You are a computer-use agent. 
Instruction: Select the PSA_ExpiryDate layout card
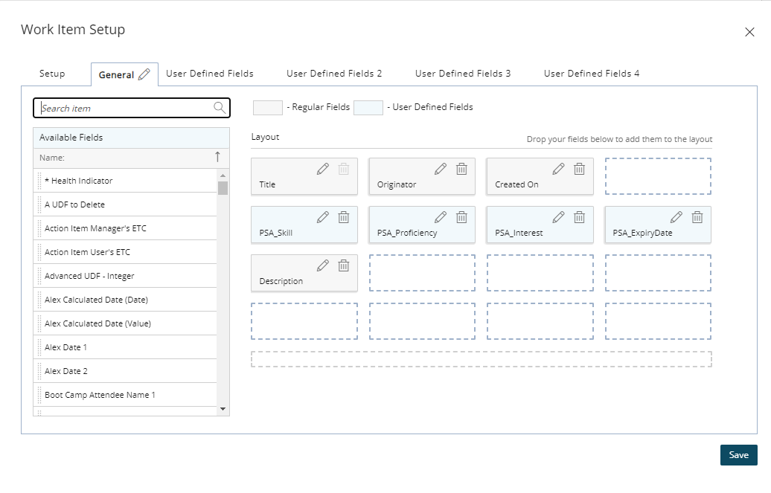(658, 225)
